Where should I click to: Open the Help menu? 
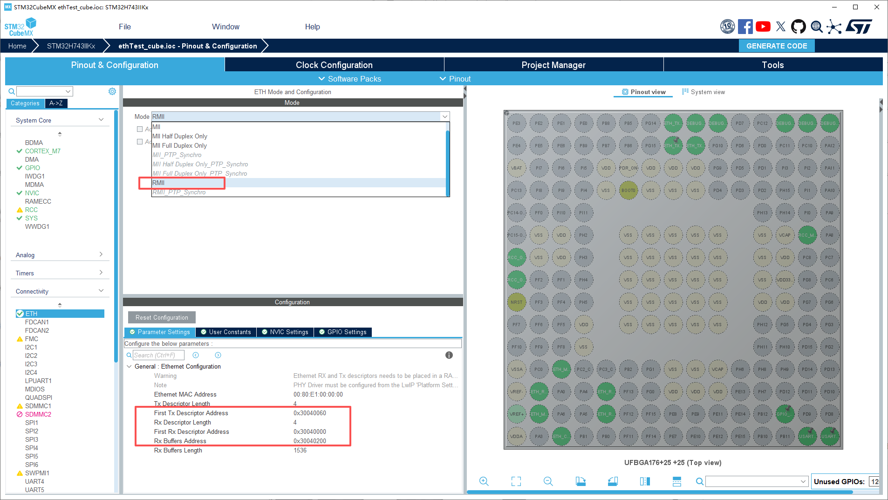[313, 27]
